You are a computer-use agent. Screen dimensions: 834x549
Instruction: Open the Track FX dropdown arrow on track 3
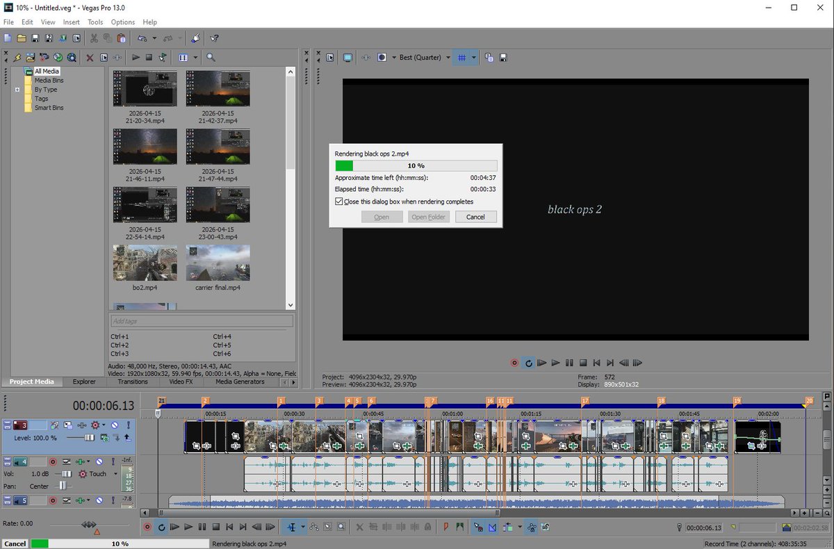104,425
